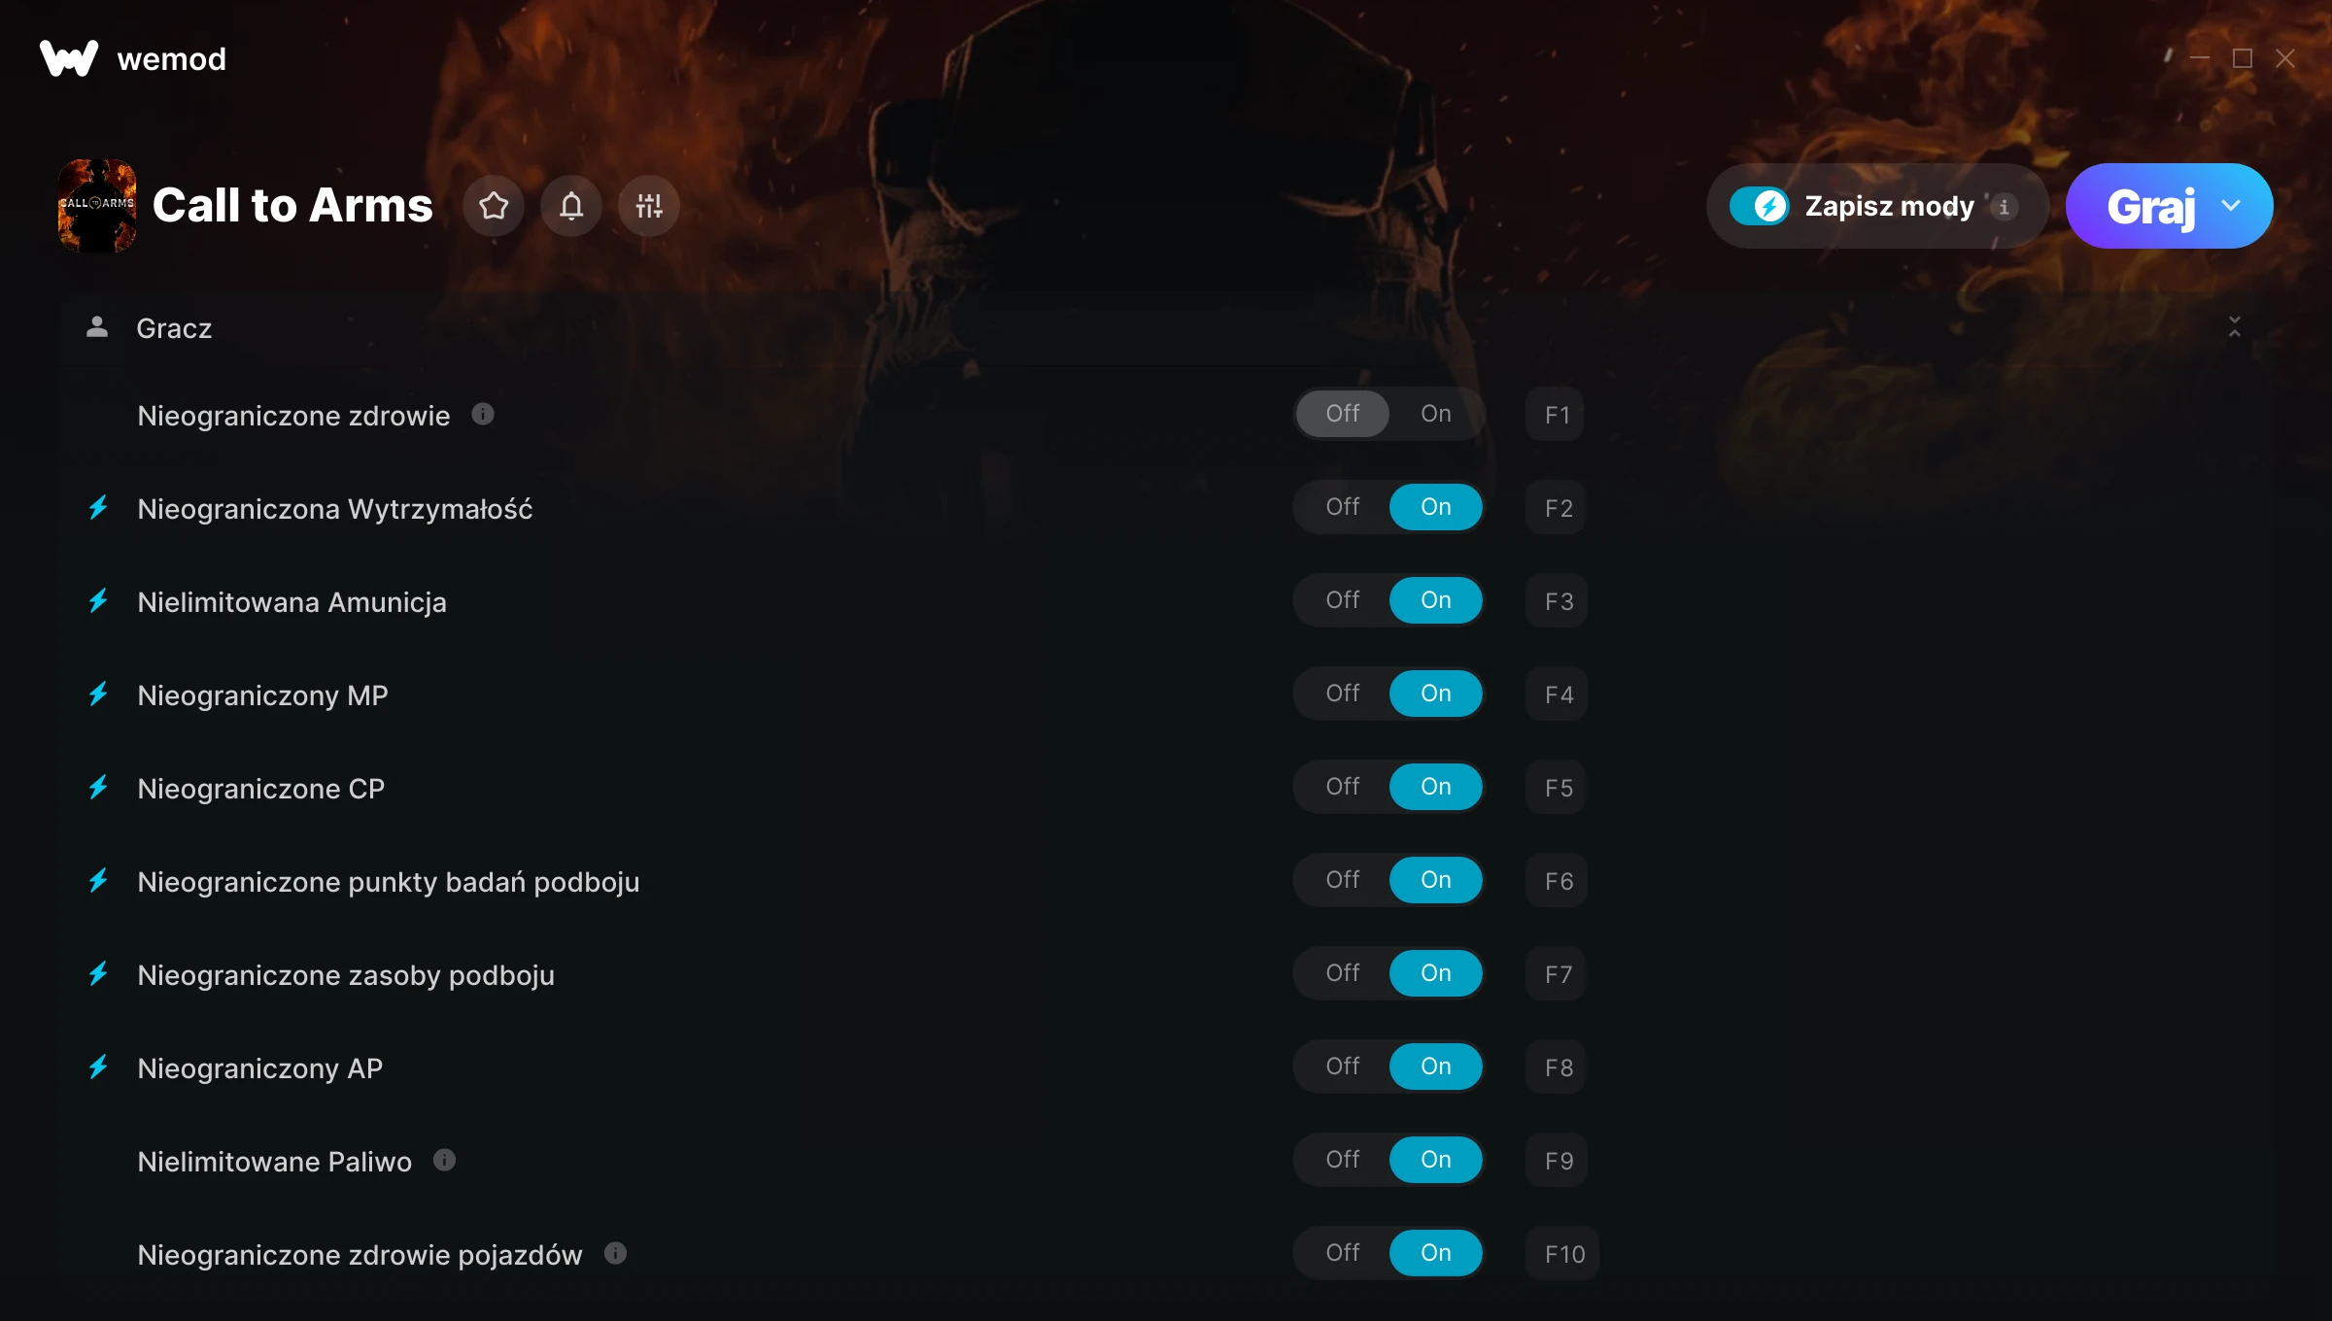Open the Graj dropdown arrow

pyautogui.click(x=2231, y=206)
